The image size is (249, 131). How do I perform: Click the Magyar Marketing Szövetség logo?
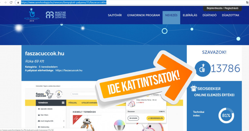[56, 15]
